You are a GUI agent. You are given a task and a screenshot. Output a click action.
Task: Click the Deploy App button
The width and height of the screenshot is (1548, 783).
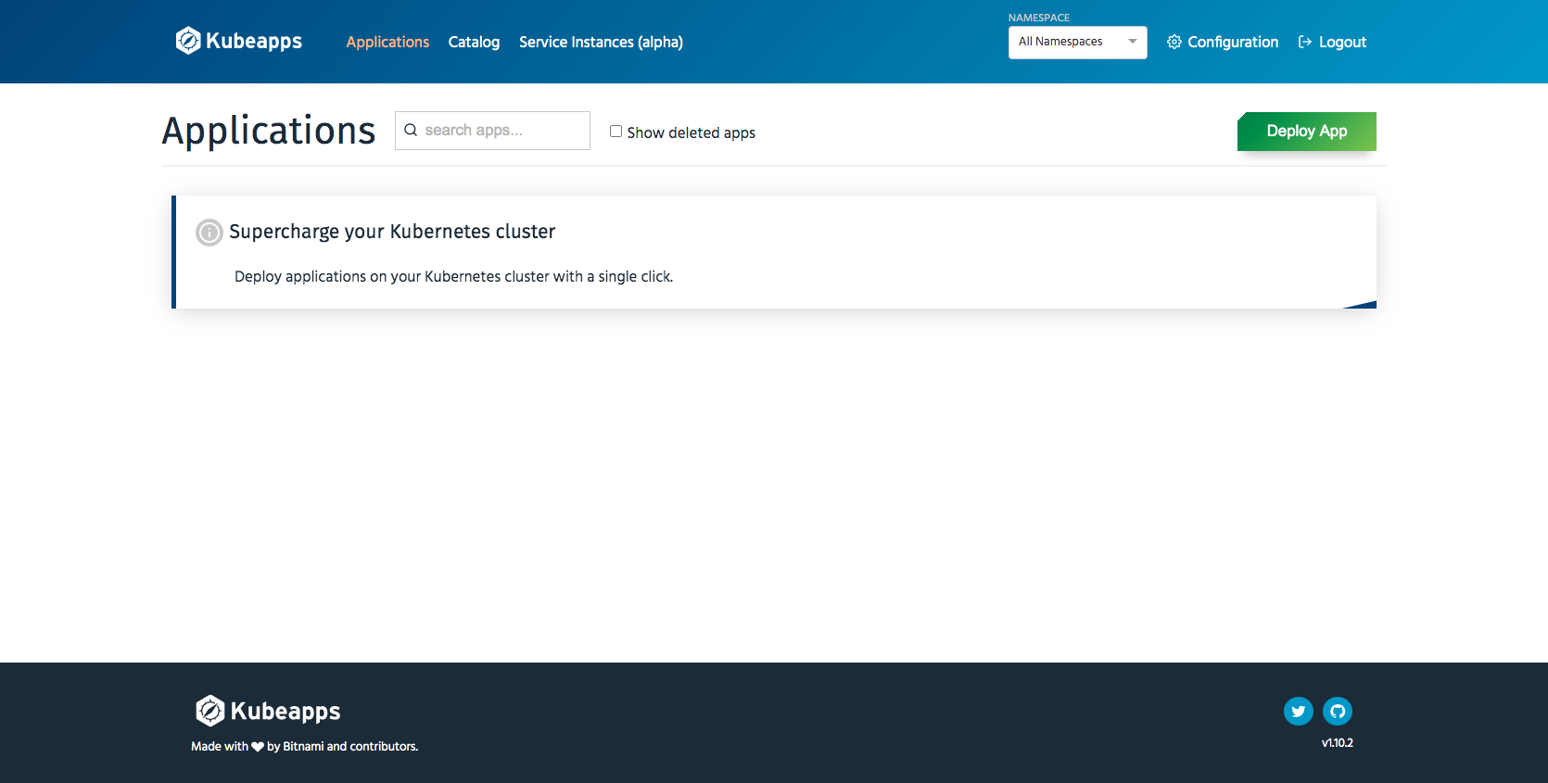coord(1307,132)
